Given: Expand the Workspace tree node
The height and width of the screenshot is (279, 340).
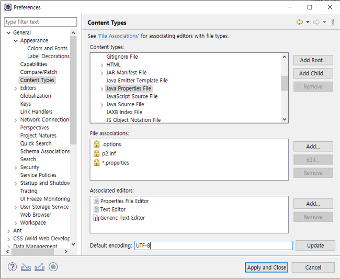Looking at the screenshot, I should point(16,223).
